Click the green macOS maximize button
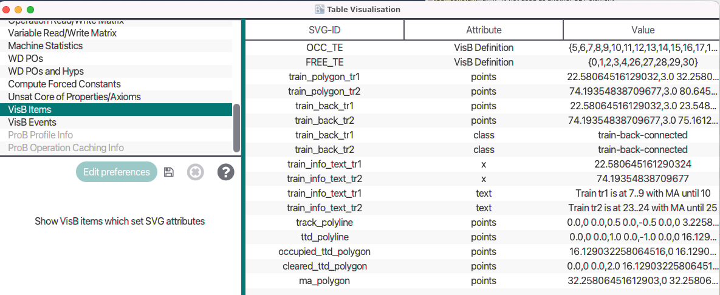720x295 pixels. click(30, 10)
